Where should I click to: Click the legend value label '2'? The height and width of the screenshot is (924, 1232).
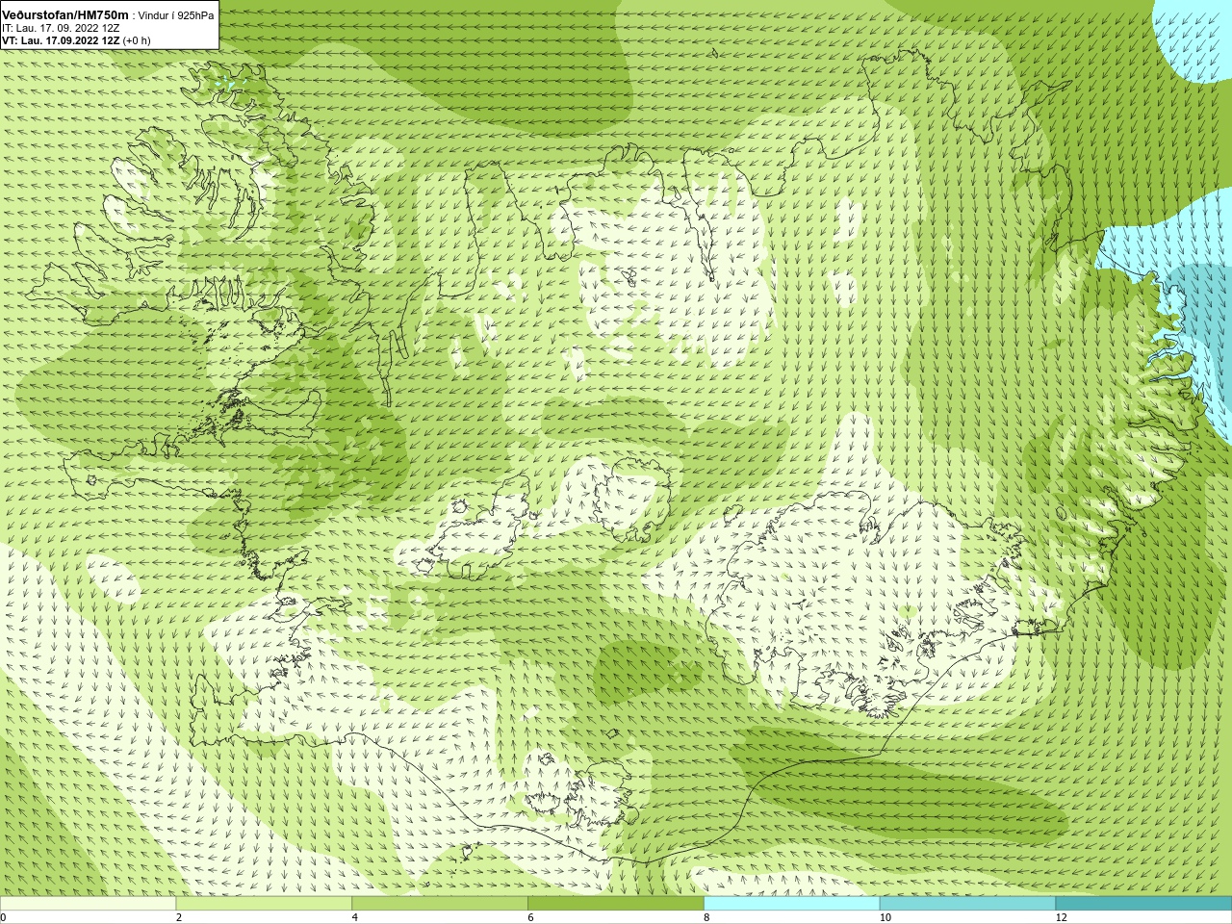[179, 917]
